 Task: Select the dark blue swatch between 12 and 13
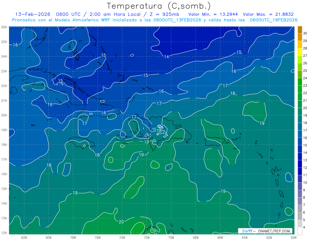pos(300,164)
